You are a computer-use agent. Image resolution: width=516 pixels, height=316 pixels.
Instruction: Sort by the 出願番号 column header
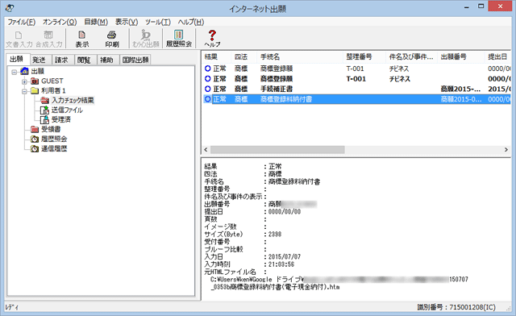460,57
